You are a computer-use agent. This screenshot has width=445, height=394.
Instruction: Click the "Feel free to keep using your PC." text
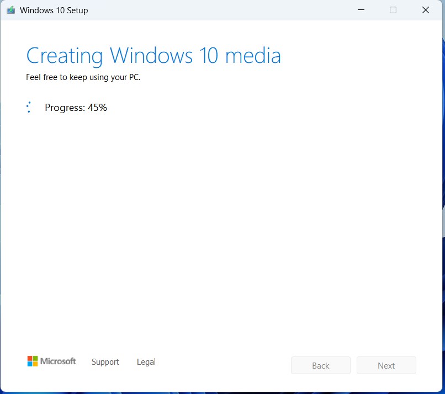pos(83,77)
